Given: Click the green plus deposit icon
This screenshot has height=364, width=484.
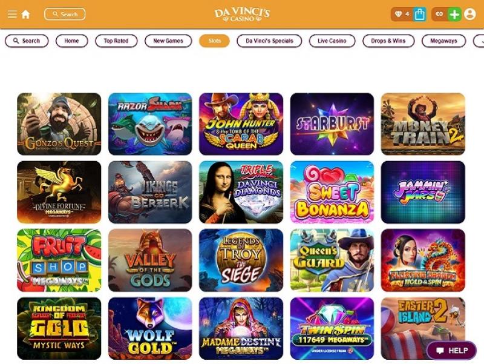Looking at the screenshot, I should [454, 14].
